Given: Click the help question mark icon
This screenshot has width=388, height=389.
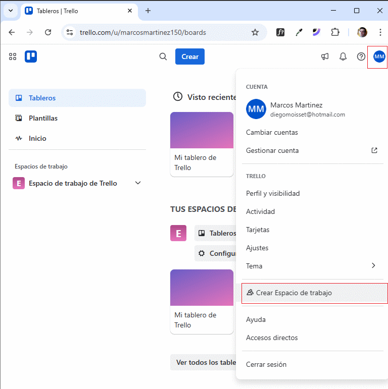Looking at the screenshot, I should [x=361, y=57].
